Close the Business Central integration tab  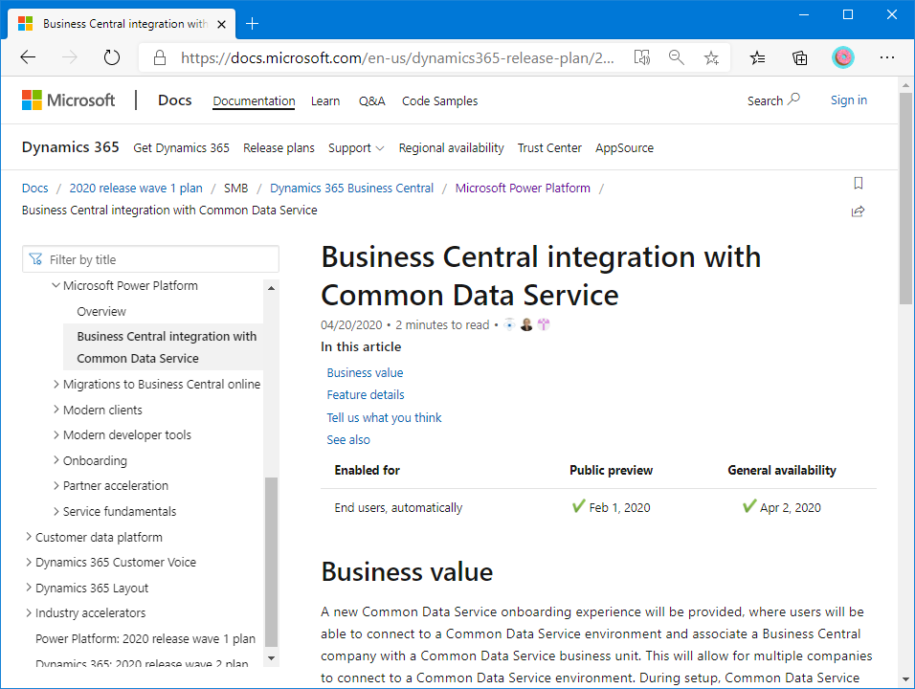(x=222, y=25)
